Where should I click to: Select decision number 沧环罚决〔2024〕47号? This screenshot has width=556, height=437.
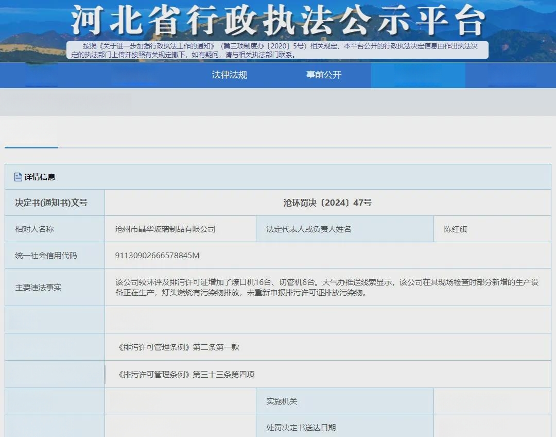327,203
